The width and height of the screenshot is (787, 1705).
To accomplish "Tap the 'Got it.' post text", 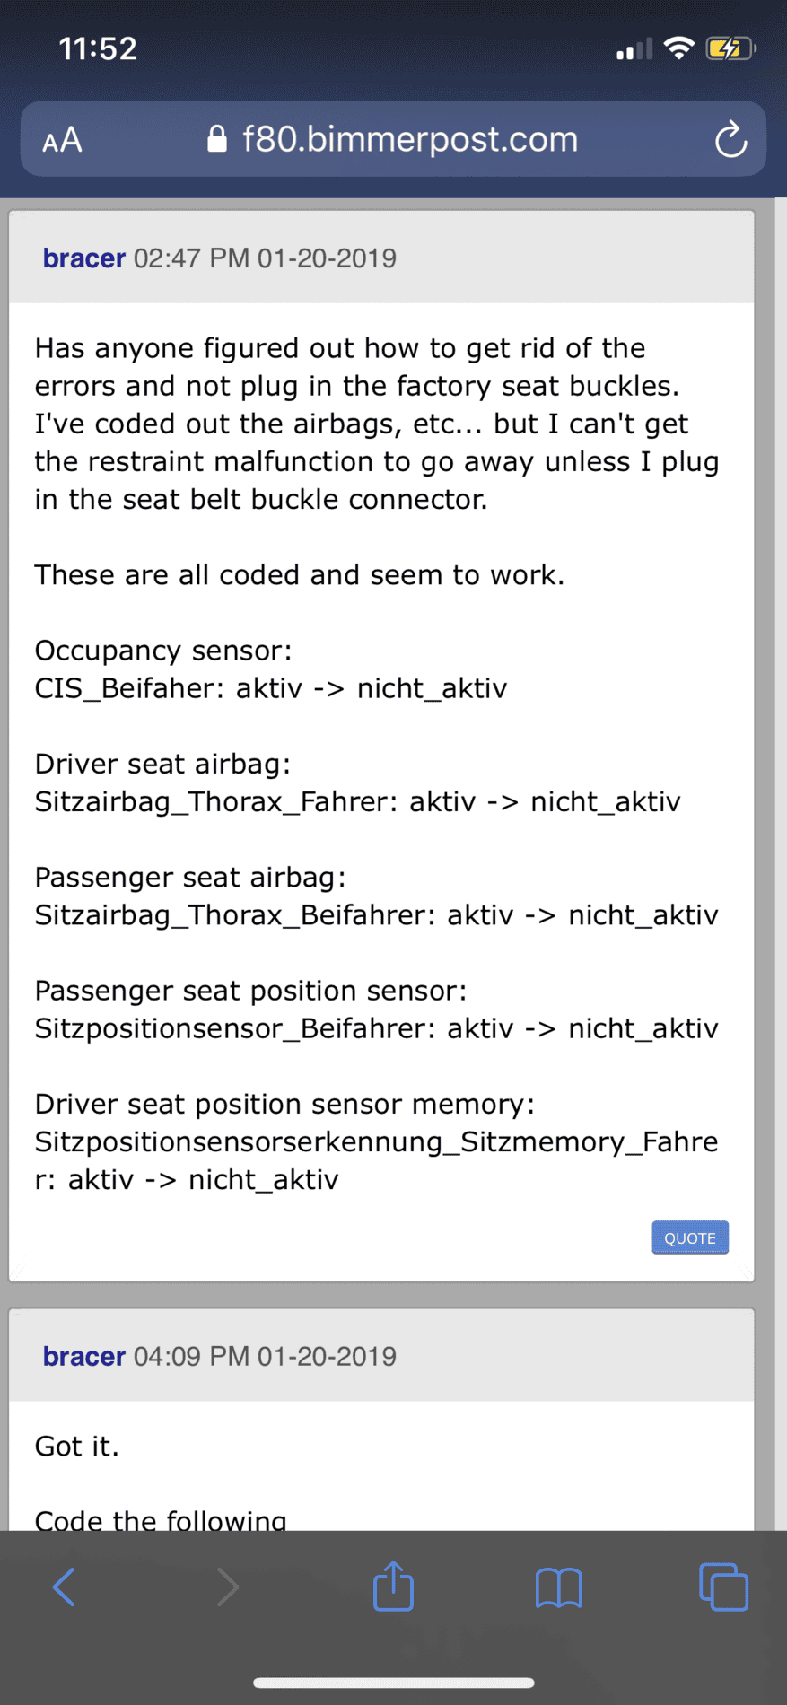I will click(x=76, y=1446).
